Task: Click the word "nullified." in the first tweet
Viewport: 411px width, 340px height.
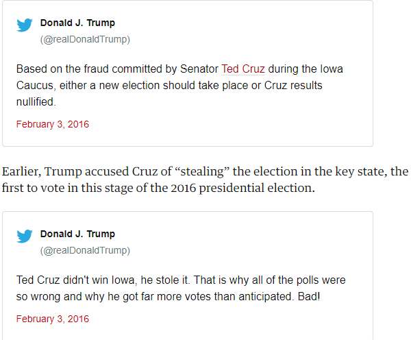Action: point(36,101)
